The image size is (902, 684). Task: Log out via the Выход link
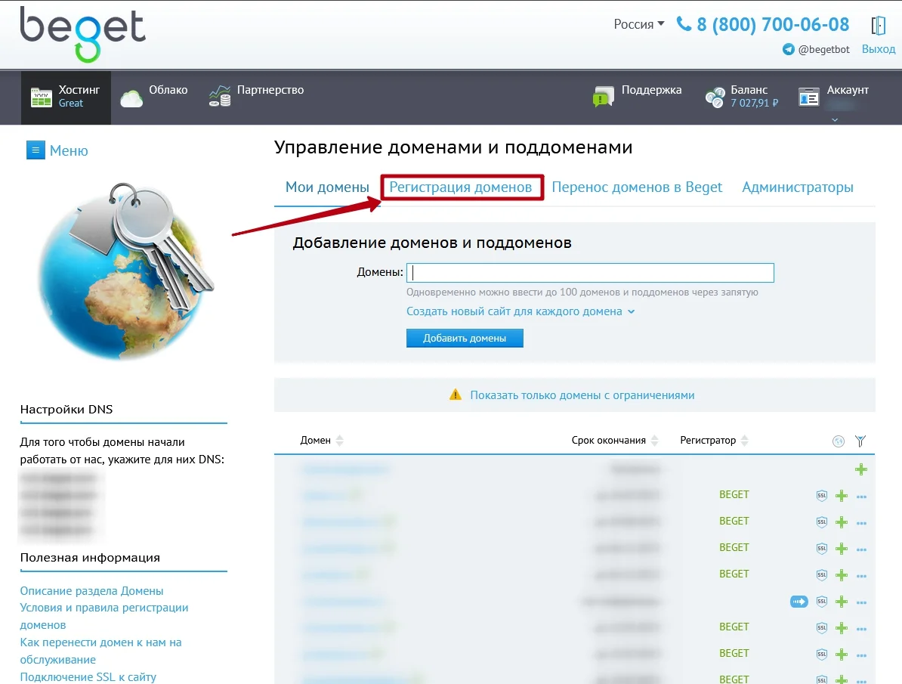tap(879, 49)
